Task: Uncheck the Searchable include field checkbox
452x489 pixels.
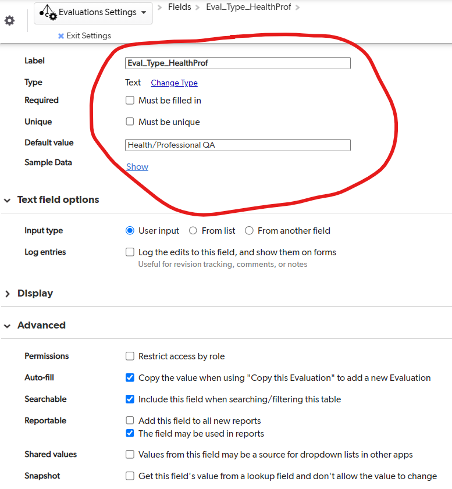Action: coord(130,399)
